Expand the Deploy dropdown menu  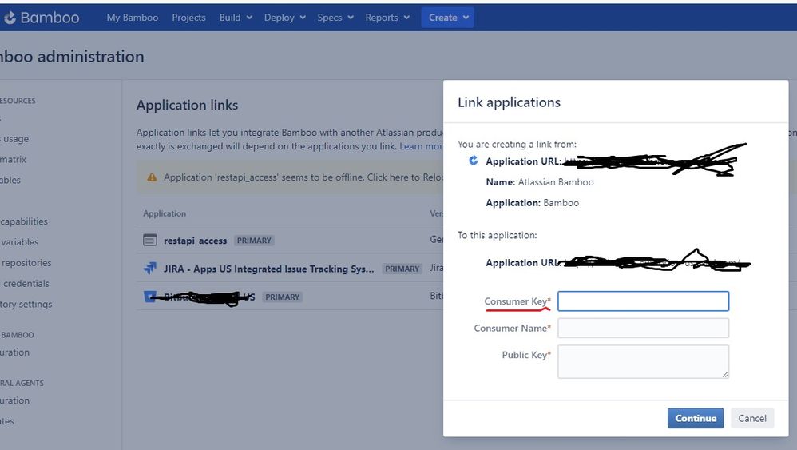coord(284,18)
